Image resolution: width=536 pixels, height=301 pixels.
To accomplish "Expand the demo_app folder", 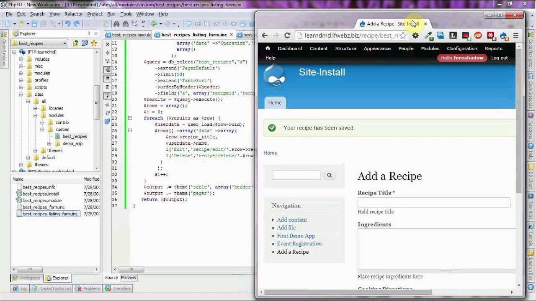I will (49, 143).
